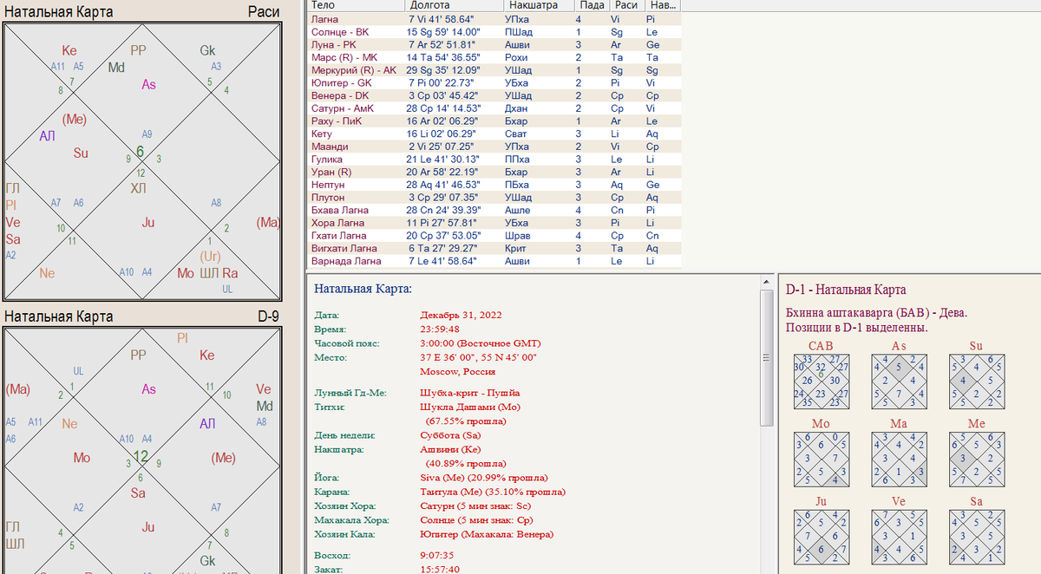
Task: Click the D-9 label of the lower chart header
Action: pos(268,316)
